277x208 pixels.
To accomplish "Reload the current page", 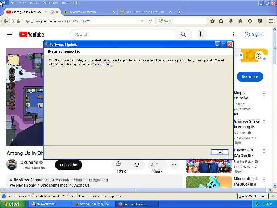I will tap(150, 21).
